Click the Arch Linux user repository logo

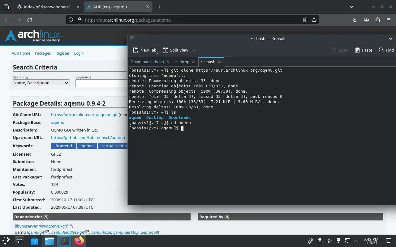(x=34, y=36)
